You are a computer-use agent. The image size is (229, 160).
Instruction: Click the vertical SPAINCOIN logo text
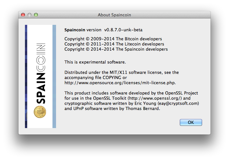(x=41, y=74)
